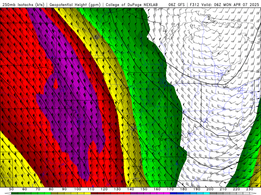
Task: Click the 170 kts scale label
Action: [x=170, y=189]
